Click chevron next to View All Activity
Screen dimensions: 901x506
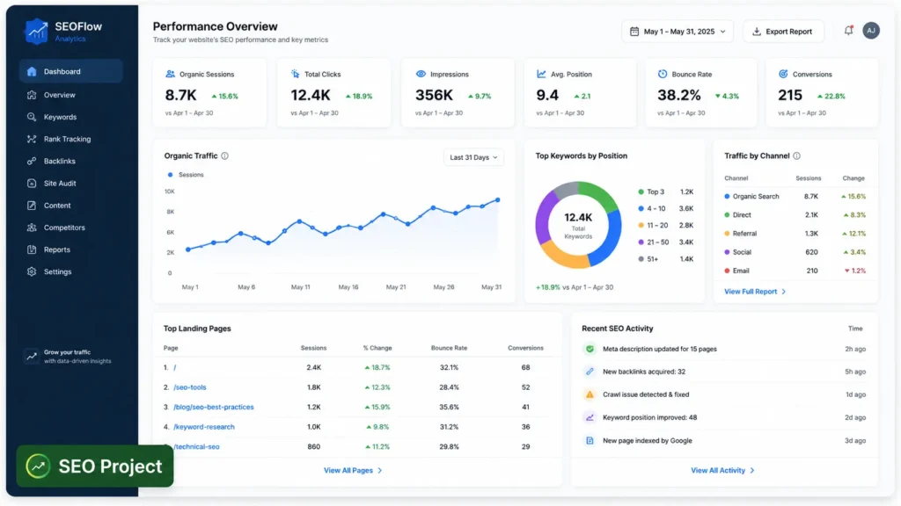coord(752,471)
